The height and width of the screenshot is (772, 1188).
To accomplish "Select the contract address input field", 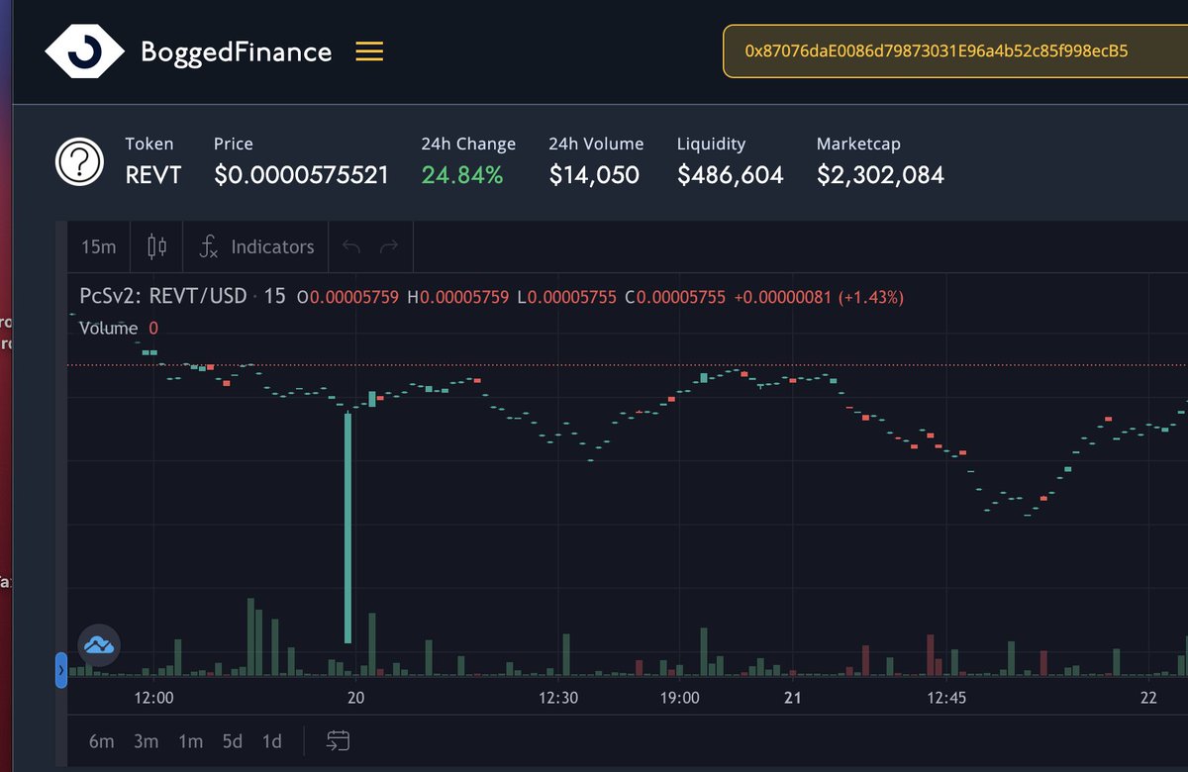I will pos(936,50).
